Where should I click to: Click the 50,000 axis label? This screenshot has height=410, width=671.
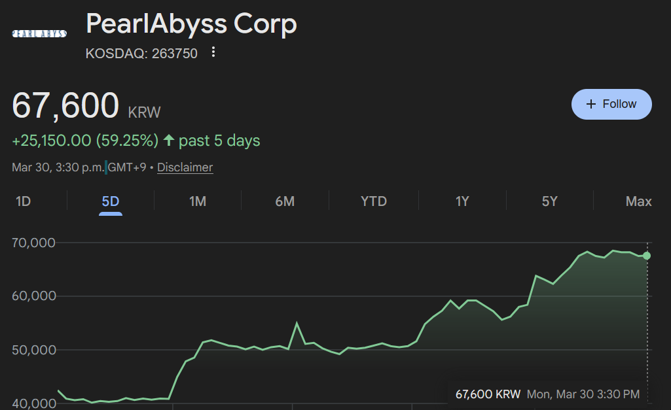tap(34, 350)
